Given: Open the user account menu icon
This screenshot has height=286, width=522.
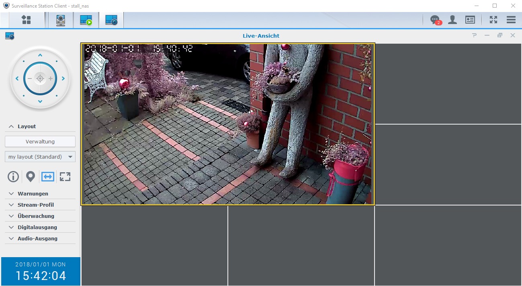Looking at the screenshot, I should click(452, 20).
